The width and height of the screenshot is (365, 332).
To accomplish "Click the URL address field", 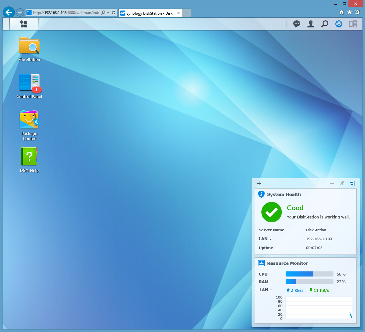I will 66,12.
